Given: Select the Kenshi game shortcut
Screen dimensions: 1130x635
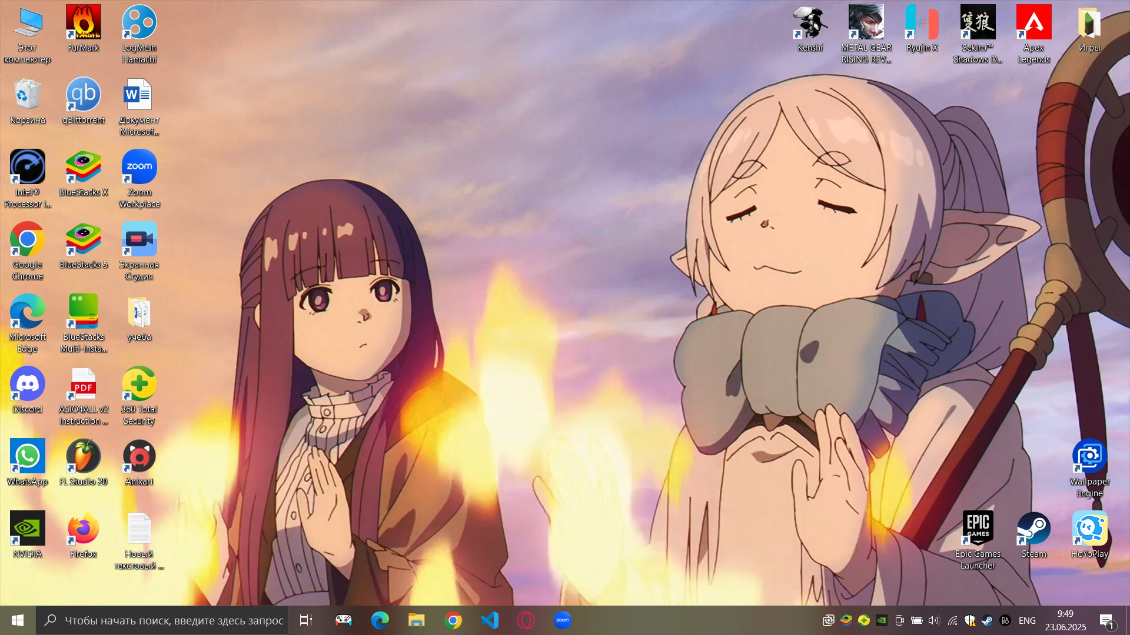Looking at the screenshot, I should (x=810, y=29).
